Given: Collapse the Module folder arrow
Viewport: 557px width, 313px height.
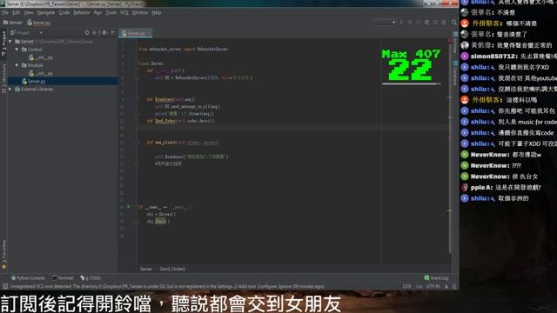Looking at the screenshot, I should 17,65.
